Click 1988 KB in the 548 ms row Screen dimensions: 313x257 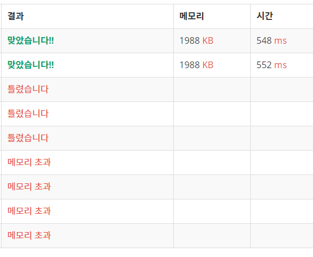(196, 40)
